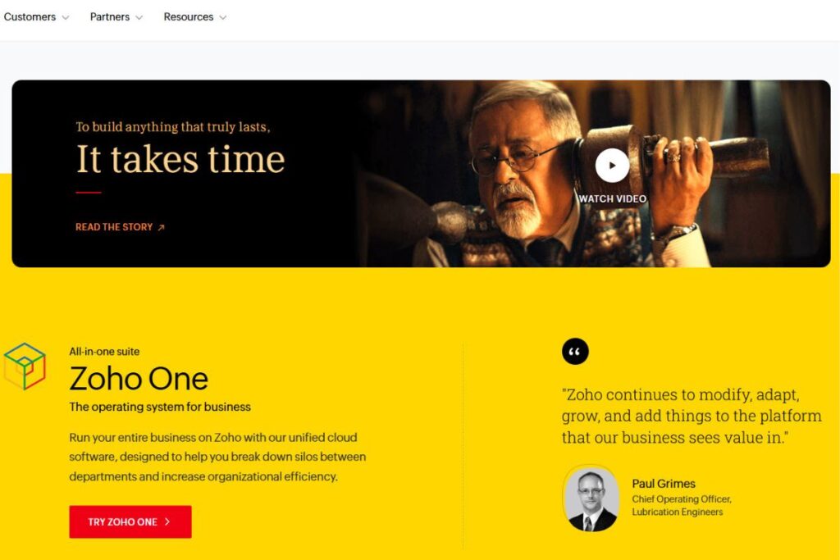
Task: Click the Try Zoho One button
Action: [130, 521]
